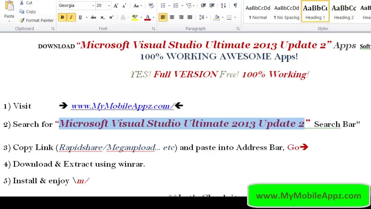The image size is (371, 209).
Task: Click the '100% WORKING AWESOME Apps!' heading
Action: [x=219, y=56]
